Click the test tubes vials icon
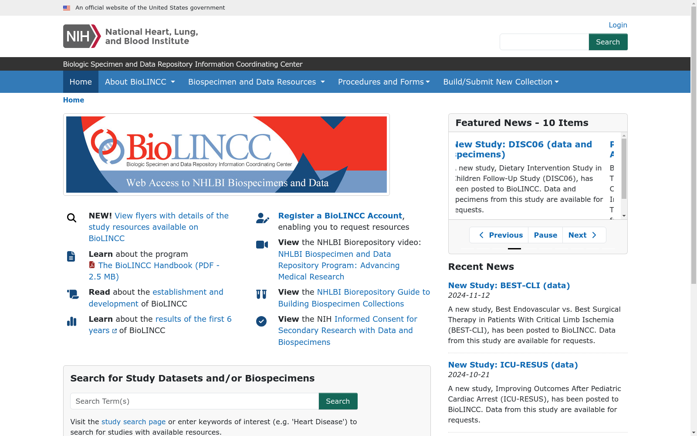 tap(261, 294)
